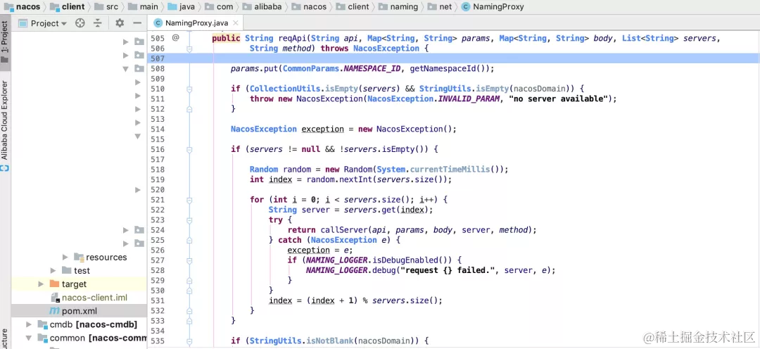760x349 pixels.
Task: Click the Collapse All icon in Project panel
Action: pyautogui.click(x=97, y=23)
